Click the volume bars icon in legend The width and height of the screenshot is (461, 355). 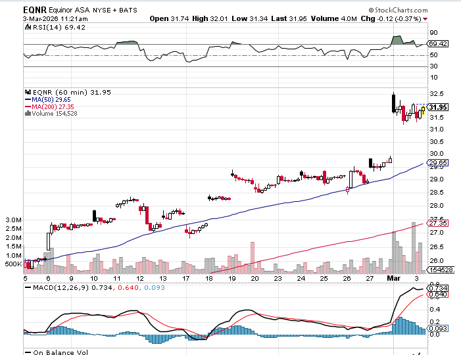(28, 114)
